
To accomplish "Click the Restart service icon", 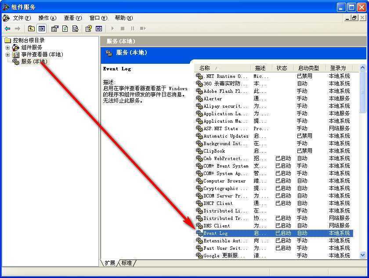I will point(143,29).
